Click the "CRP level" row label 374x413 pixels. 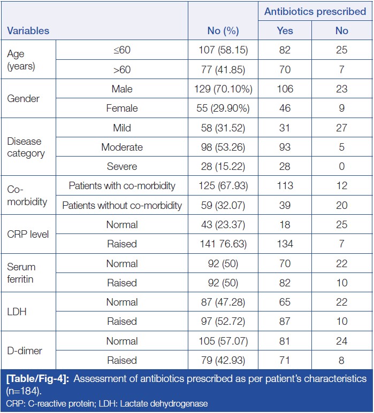click(x=27, y=234)
